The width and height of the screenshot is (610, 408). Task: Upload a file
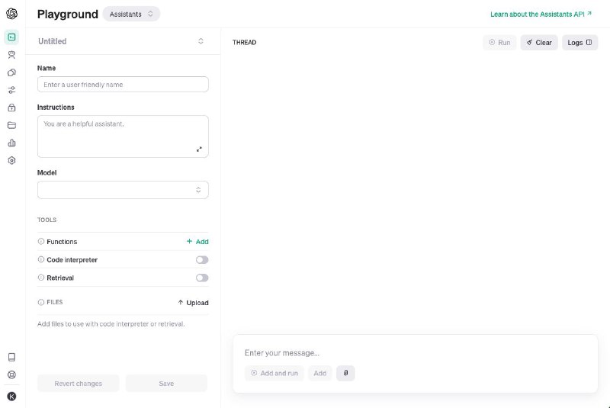point(194,303)
